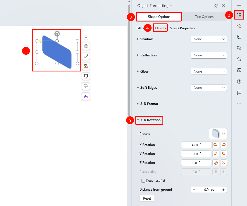The width and height of the screenshot is (247, 206).
Task: Click the layers icon beside the shape
Action: point(86,46)
